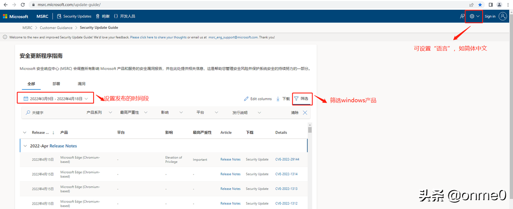
Task: Open 鸣谢 in top navigation
Action: (x=103, y=16)
